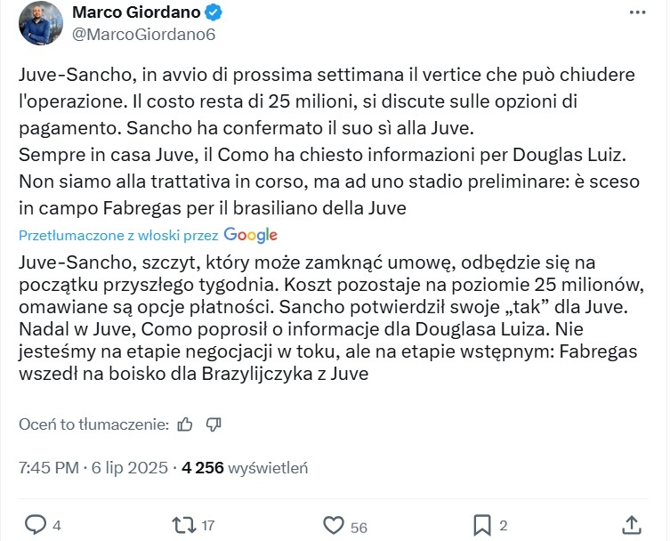The height and width of the screenshot is (541, 670).
Task: Click the 4 256 wyświetleń view count
Action: tap(244, 467)
